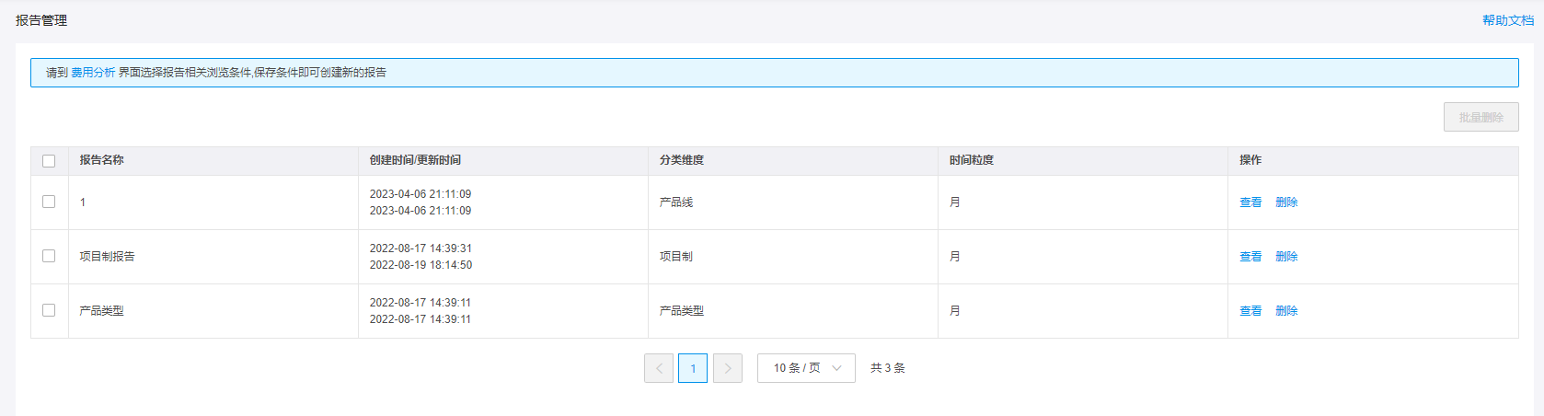Open the 帮助文档 help link
This screenshot has height=416, width=1544.
[1507, 20]
